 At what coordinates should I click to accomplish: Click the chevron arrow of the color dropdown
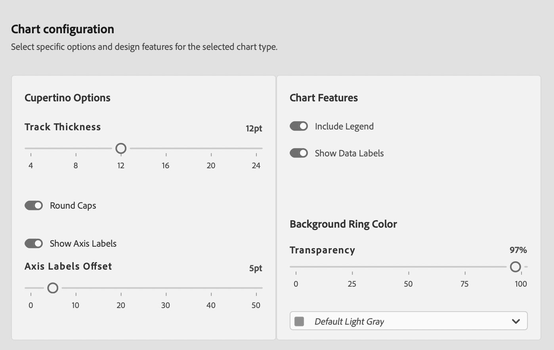coord(516,321)
